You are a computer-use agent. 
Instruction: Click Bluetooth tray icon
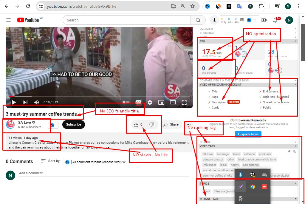[x=240, y=175]
